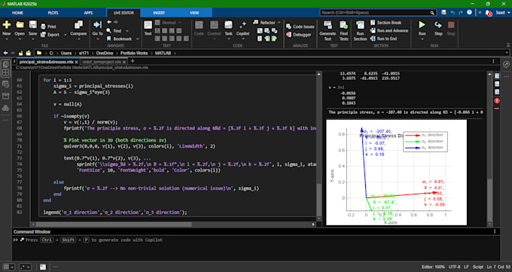Open the Debugger panel
The width and height of the screenshot is (512, 272).
298,35
